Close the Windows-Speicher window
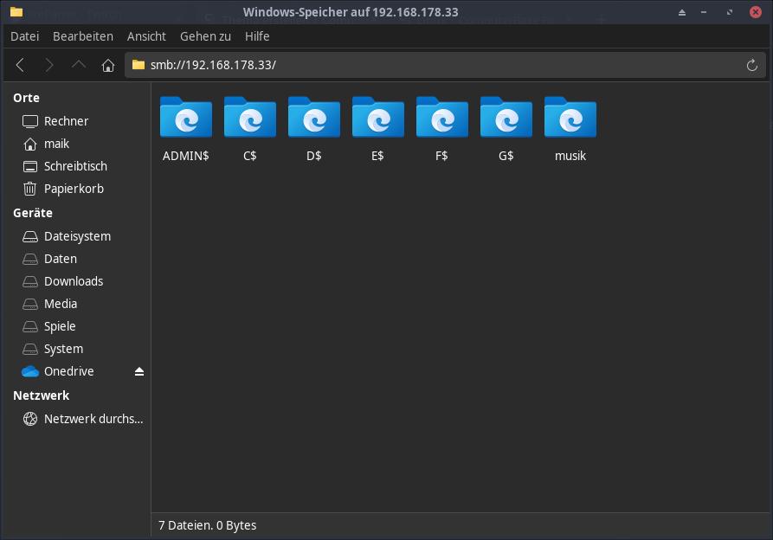The width and height of the screenshot is (773, 540). pyautogui.click(x=755, y=12)
